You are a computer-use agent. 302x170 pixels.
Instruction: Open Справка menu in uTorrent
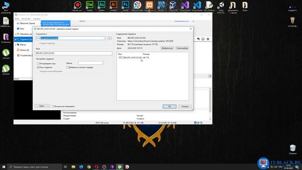click(x=37, y=19)
